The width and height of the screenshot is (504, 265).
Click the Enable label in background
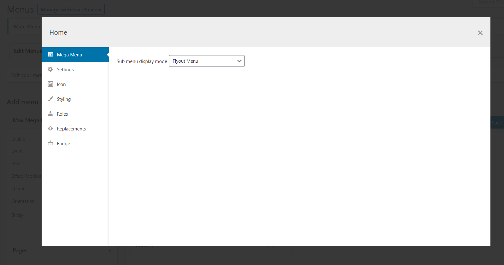coord(18,139)
